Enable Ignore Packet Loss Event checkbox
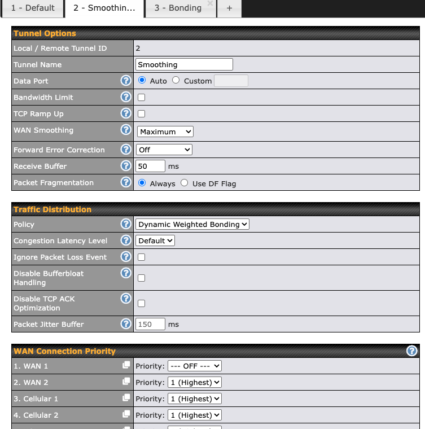The height and width of the screenshot is (429, 425). coord(142,257)
